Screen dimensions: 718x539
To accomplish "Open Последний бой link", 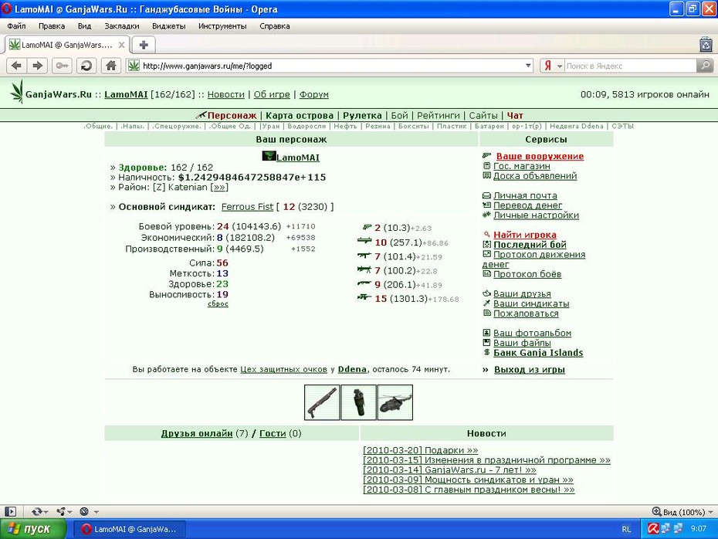I will click(530, 245).
